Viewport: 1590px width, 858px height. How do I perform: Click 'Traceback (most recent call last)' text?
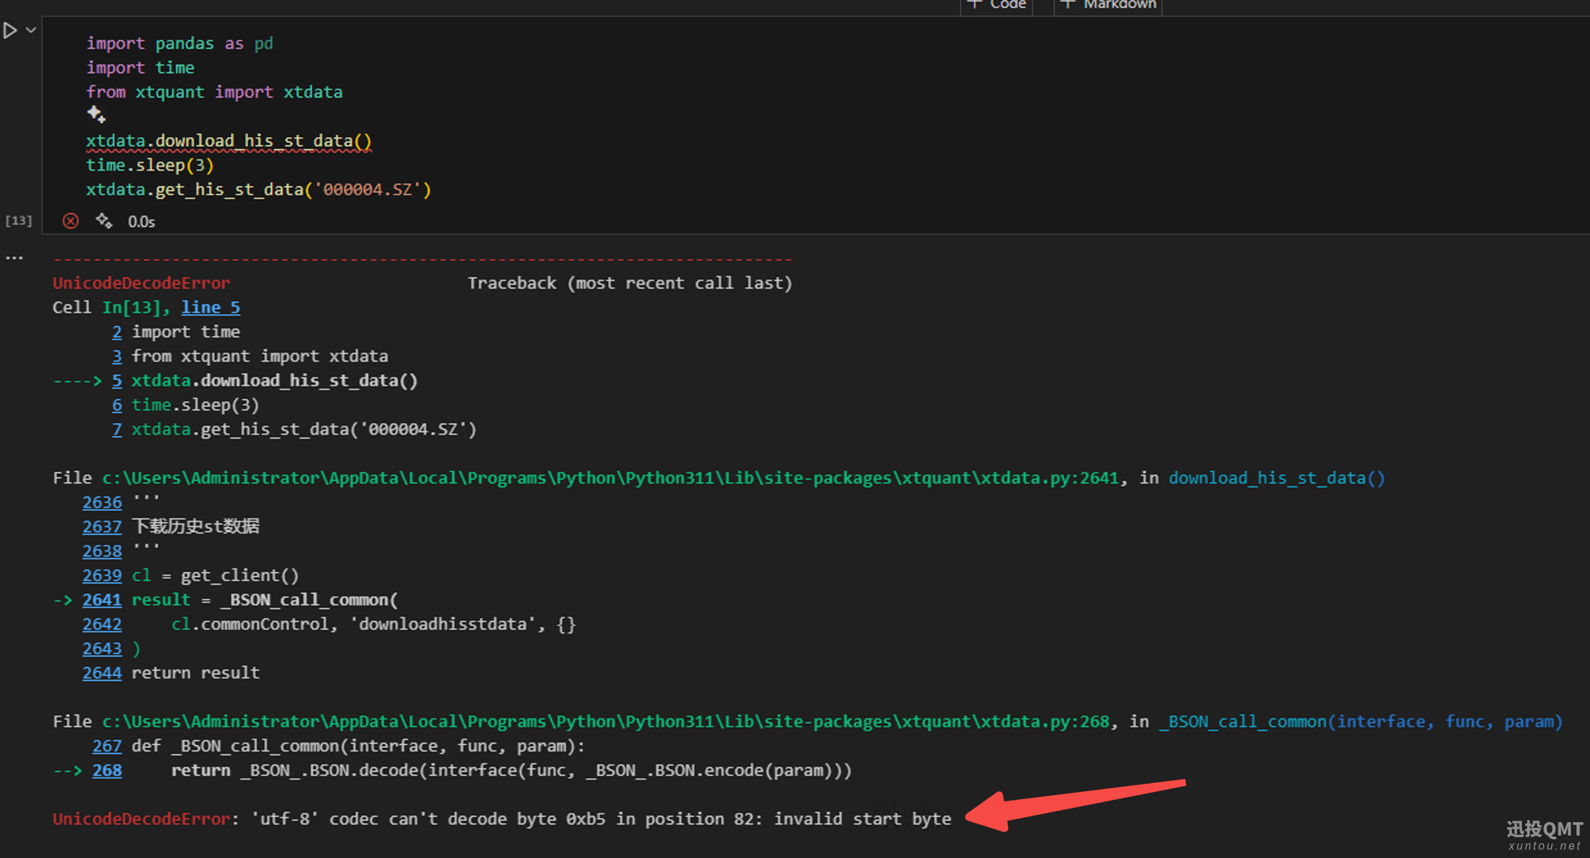pyautogui.click(x=630, y=283)
